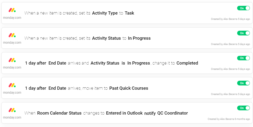Open the Task value field

[129, 13]
